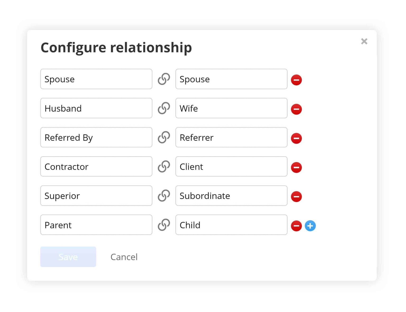Add a new relationship pair
Viewport: 406px width, 312px height.
[x=311, y=226]
